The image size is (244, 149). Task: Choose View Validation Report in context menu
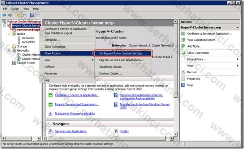tap(68, 33)
